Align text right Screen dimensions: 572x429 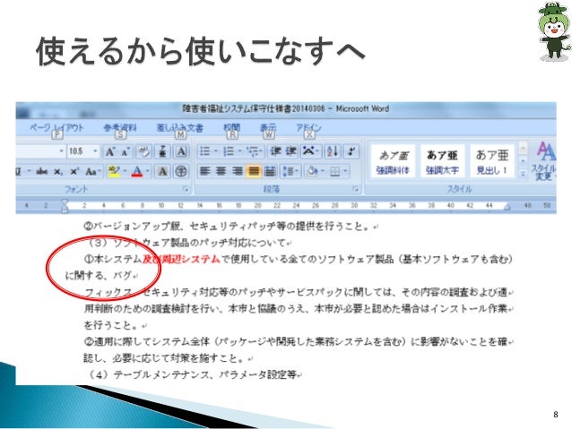point(238,171)
